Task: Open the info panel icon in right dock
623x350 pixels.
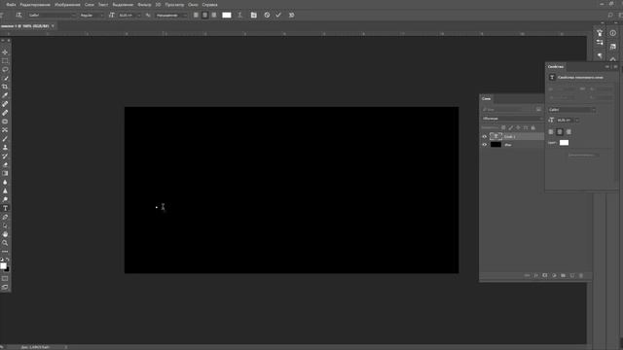Action: (x=612, y=33)
